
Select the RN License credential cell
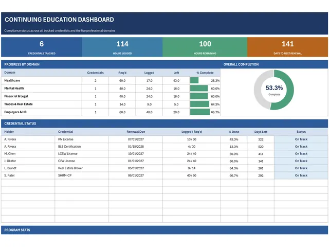(82, 139)
